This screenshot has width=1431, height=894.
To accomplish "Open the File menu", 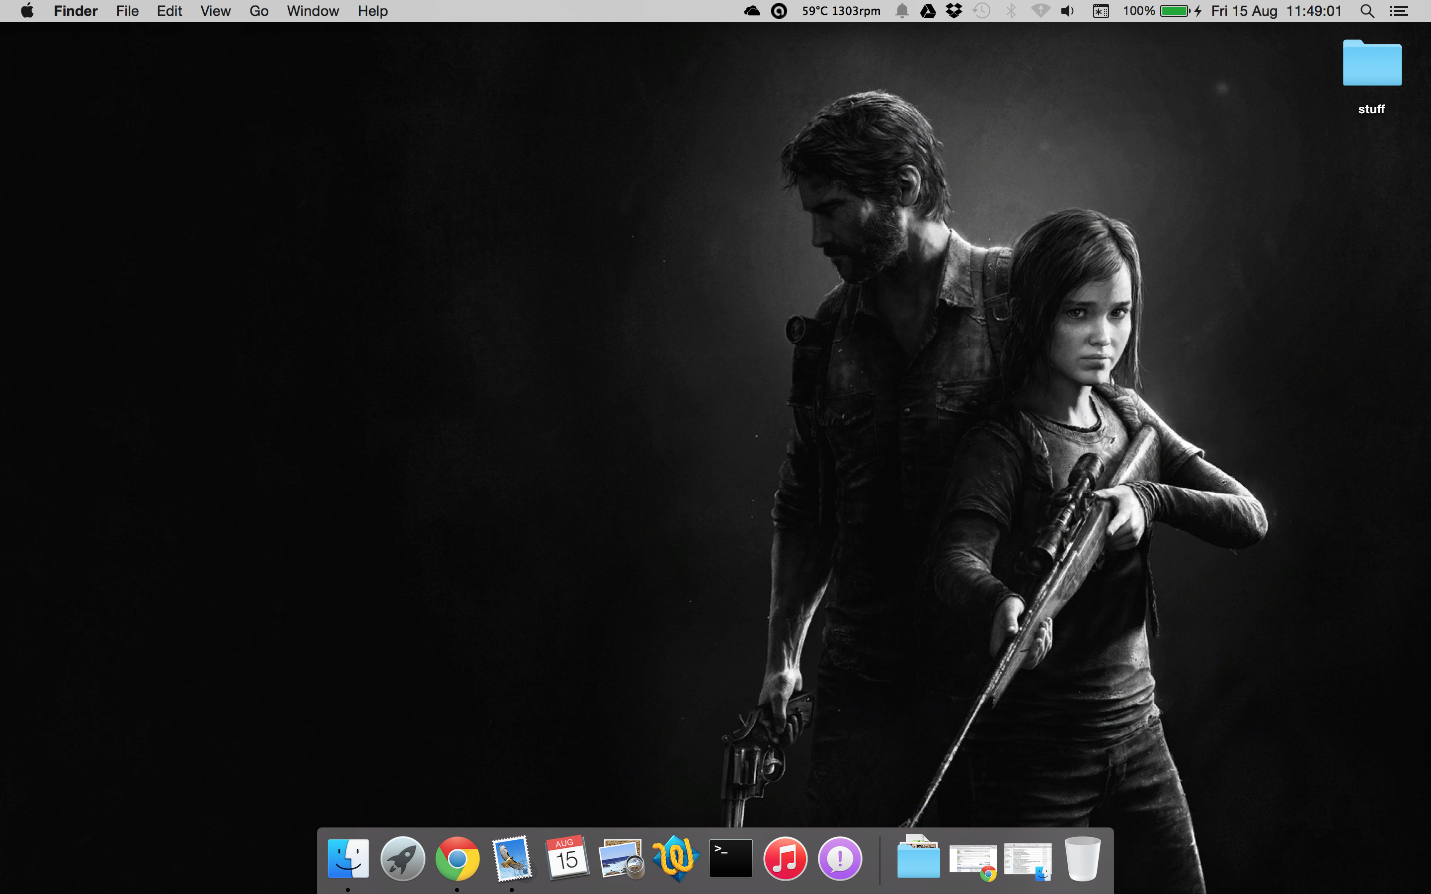I will (x=127, y=10).
